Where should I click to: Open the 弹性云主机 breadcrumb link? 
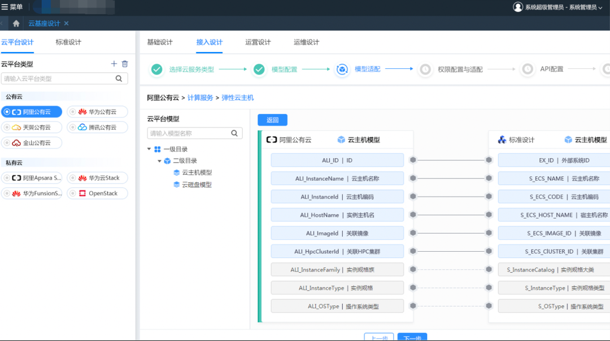[238, 98]
